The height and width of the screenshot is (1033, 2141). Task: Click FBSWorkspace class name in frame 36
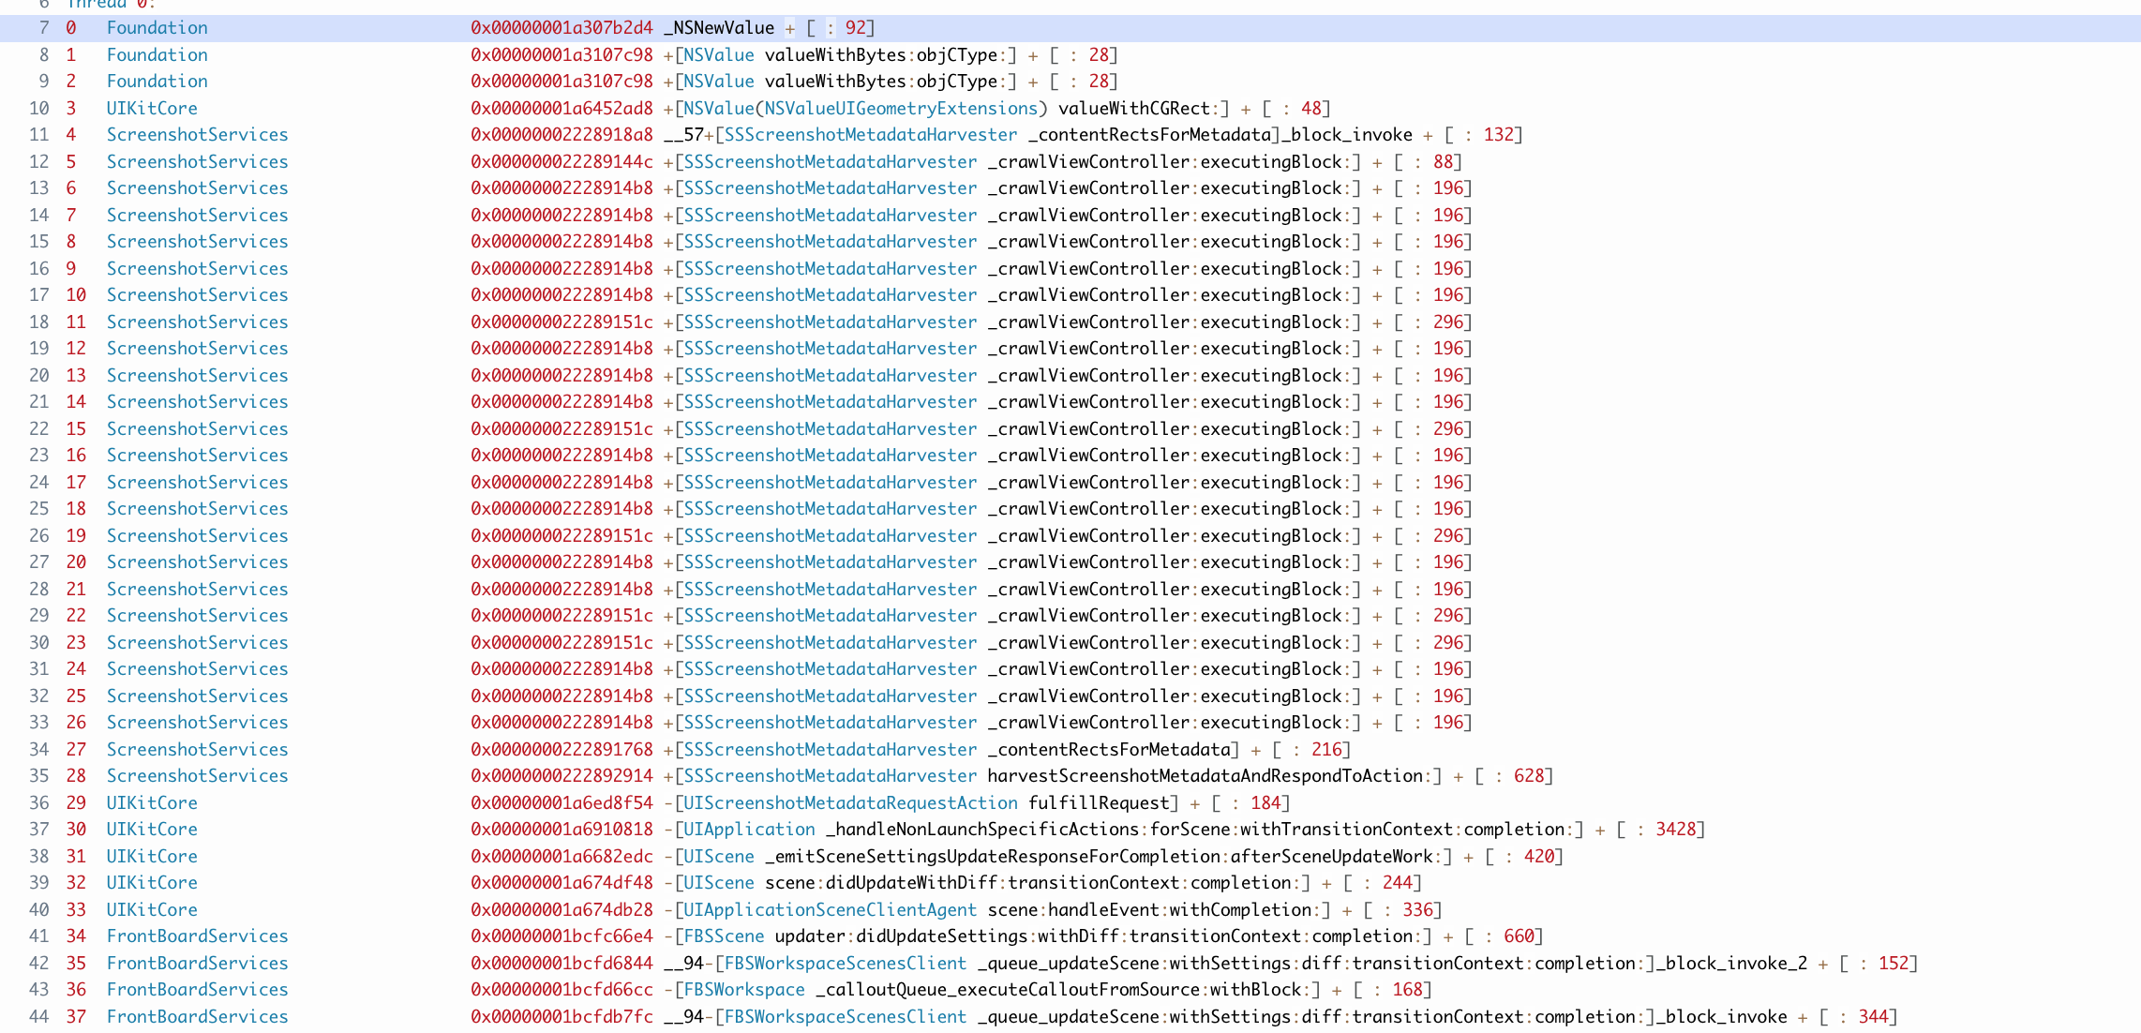744,990
